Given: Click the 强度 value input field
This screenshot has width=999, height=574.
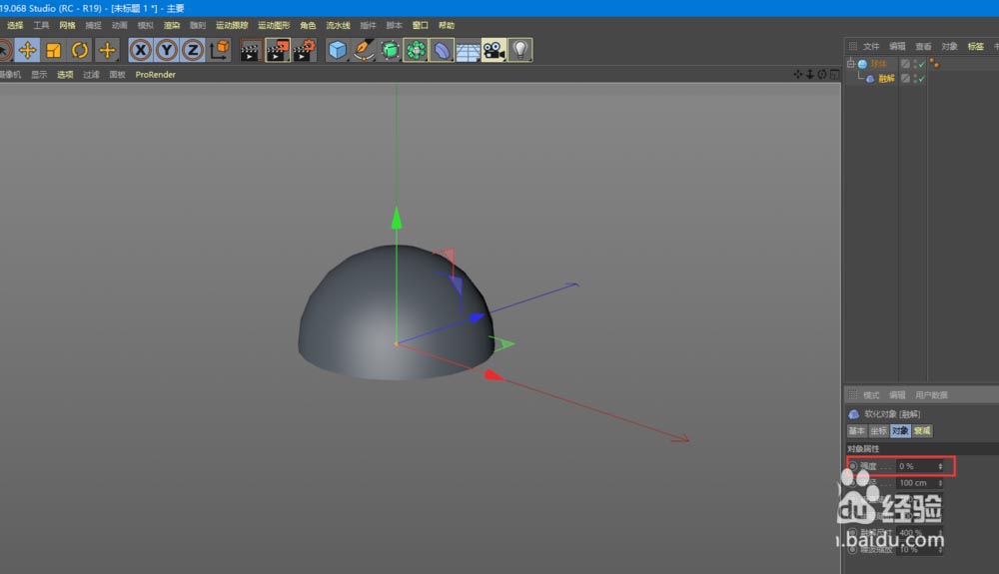Looking at the screenshot, I should (916, 466).
